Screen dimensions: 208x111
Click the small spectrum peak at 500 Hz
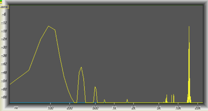click(95, 87)
